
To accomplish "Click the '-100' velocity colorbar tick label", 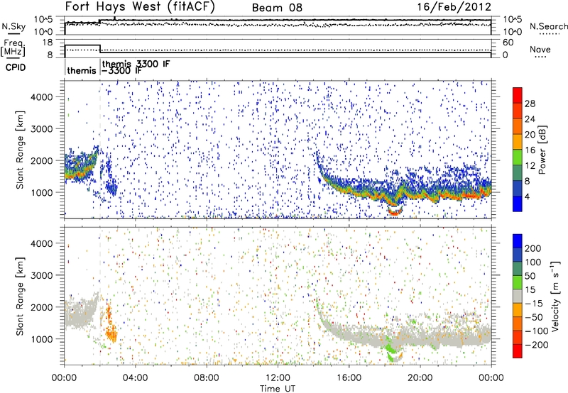I will click(536, 331).
